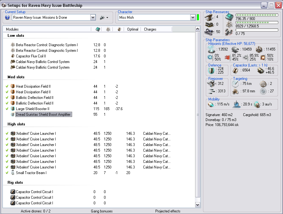Click the CPU usage progress bar
Viewport: 283px width, 214px height.
pyautogui.click(x=257, y=15)
